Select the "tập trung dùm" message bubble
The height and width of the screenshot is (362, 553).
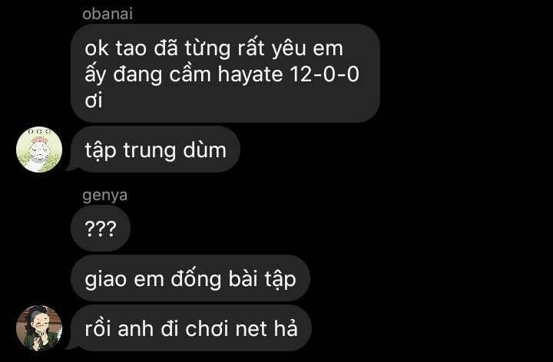[x=155, y=150]
